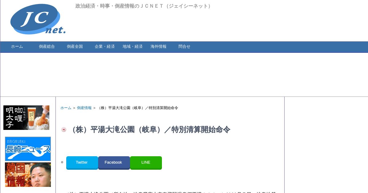Viewport: 368px width, 193px height.
Task: Share the article on Twitter
Action: (82, 163)
